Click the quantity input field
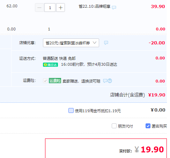 50,8
